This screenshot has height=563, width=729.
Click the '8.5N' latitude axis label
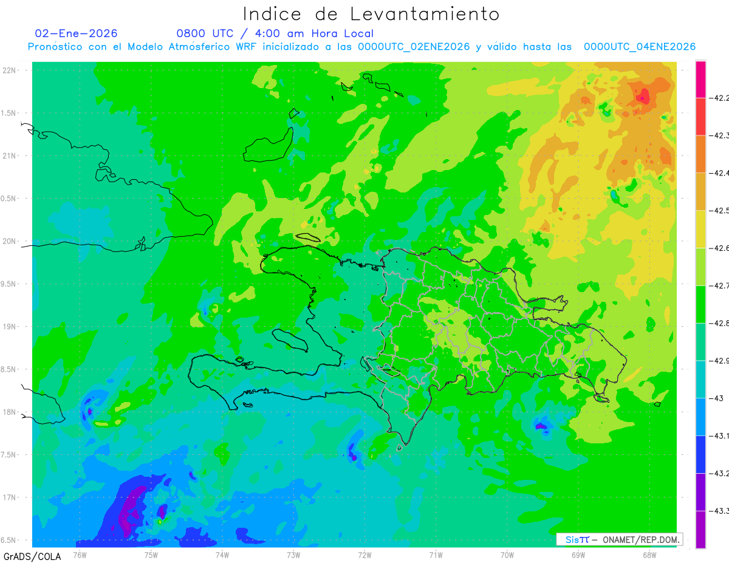pos(9,370)
